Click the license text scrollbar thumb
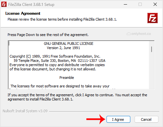The height and width of the screenshot is (127, 163). click(x=152, y=49)
